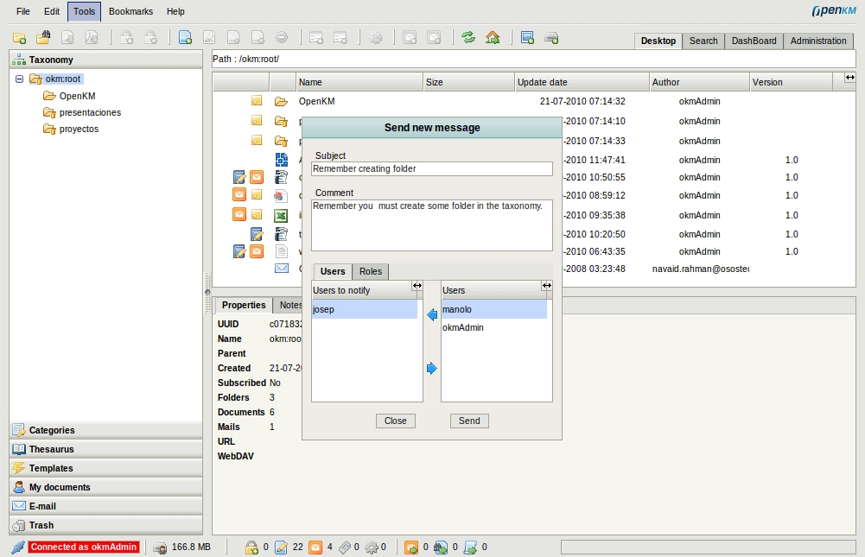Screen dimensions: 865x557
Task: Click the Download as PDF toolbar icon
Action: point(92,37)
